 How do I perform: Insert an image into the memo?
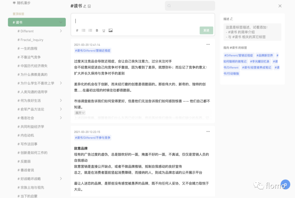pos(110,30)
